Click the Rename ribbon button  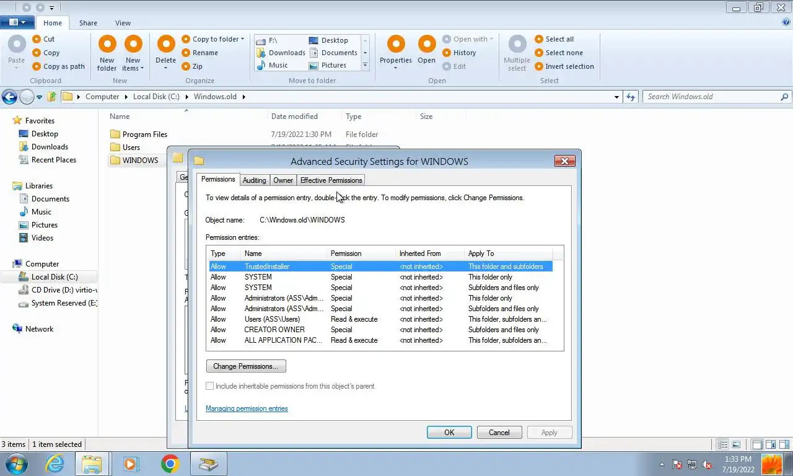click(199, 53)
